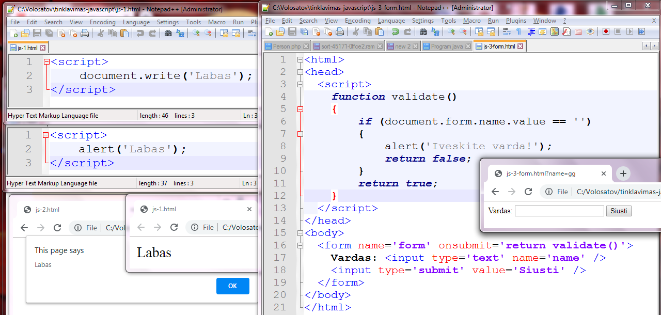Viewport: 661px width, 315px height.
Task: Toggle Show All Characters pilcrow icon
Action: pos(519,31)
